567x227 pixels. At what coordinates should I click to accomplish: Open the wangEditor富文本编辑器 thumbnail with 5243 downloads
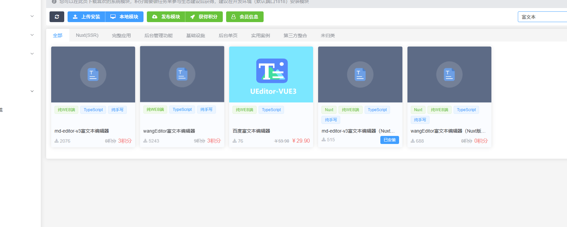click(x=182, y=74)
